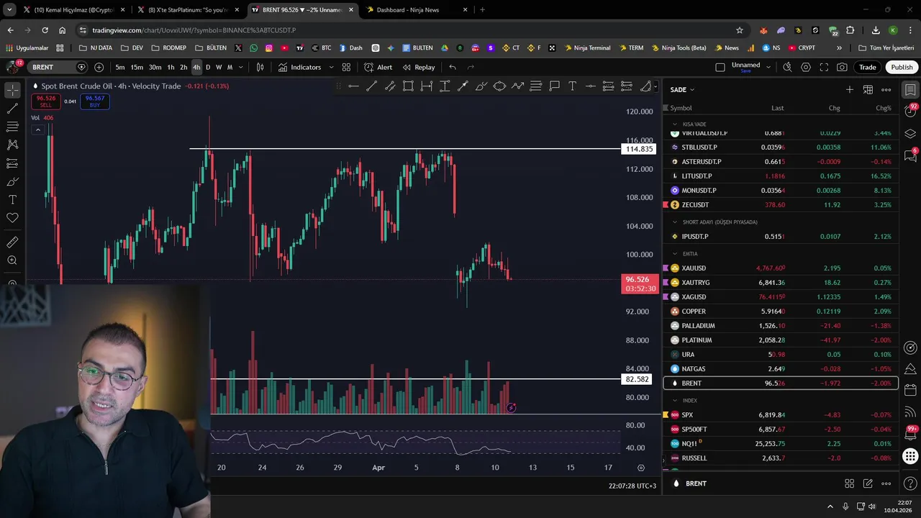Undo the last chart action
The width and height of the screenshot is (921, 518).
453,67
